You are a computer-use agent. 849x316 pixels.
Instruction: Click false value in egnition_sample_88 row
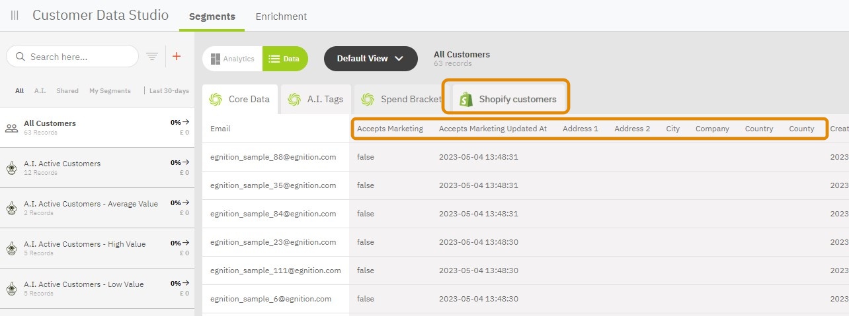point(365,157)
